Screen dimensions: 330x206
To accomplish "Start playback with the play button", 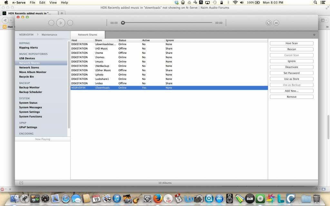I will pos(61,23).
